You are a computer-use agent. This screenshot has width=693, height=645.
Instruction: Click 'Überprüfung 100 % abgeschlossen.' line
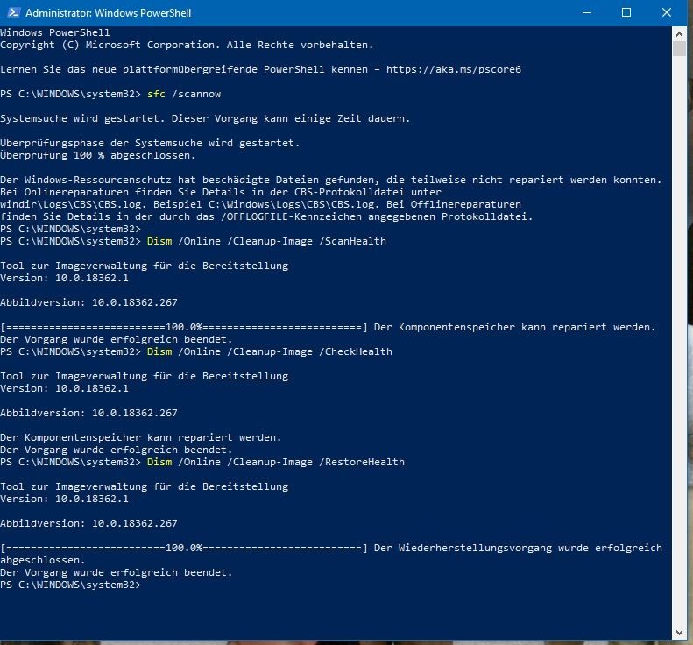pyautogui.click(x=97, y=155)
